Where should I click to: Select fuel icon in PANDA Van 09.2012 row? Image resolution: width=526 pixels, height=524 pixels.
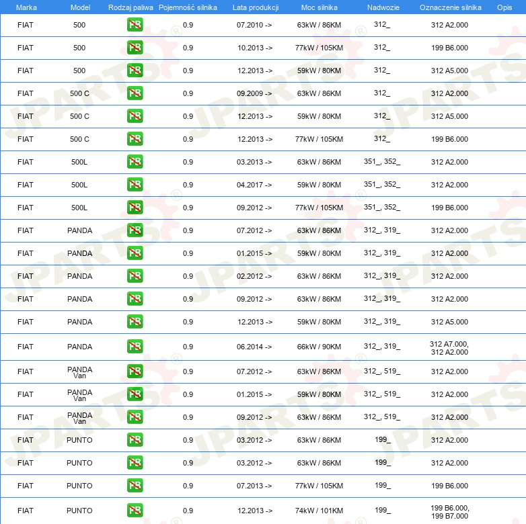[135, 417]
